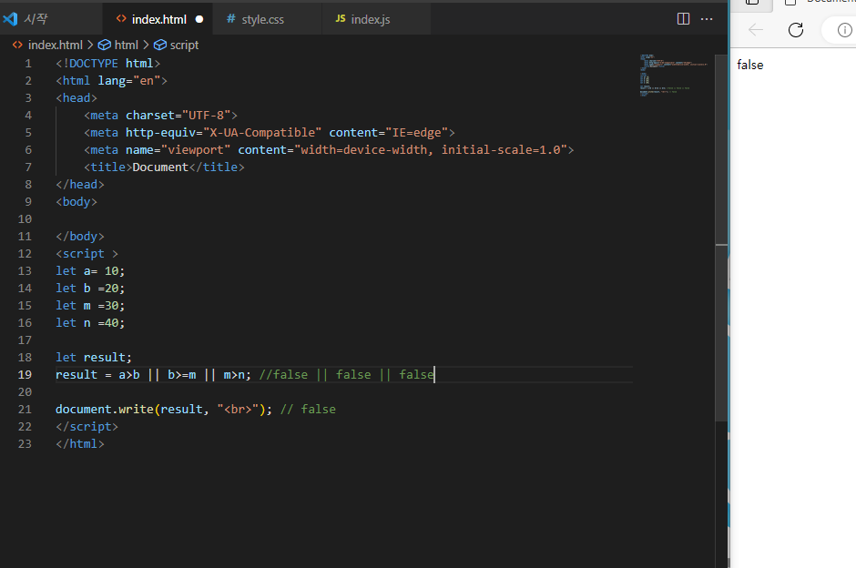Viewport: 856px width, 568px height.
Task: Click the '</body>' closing tag
Action: pyautogui.click(x=80, y=237)
